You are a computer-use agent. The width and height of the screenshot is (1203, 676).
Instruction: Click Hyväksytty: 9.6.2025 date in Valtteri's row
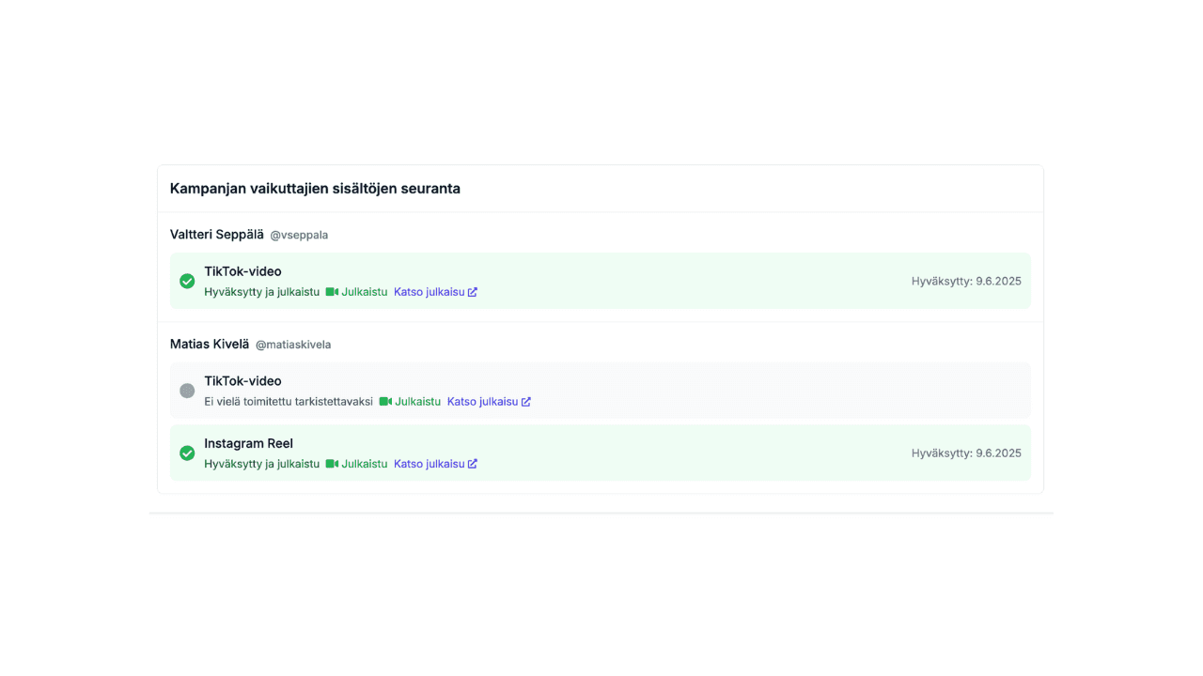point(966,281)
